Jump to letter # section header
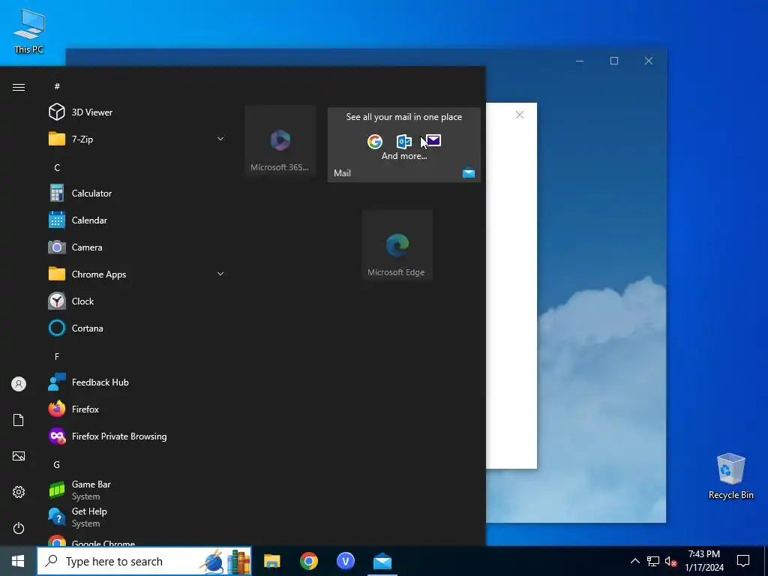 [x=57, y=86]
